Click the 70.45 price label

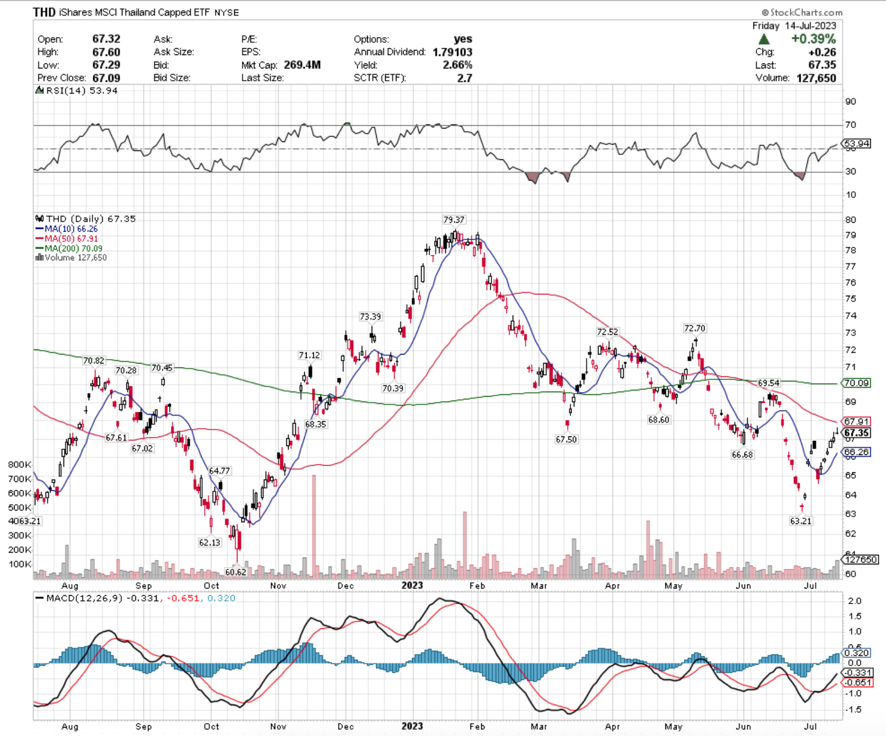(x=162, y=368)
